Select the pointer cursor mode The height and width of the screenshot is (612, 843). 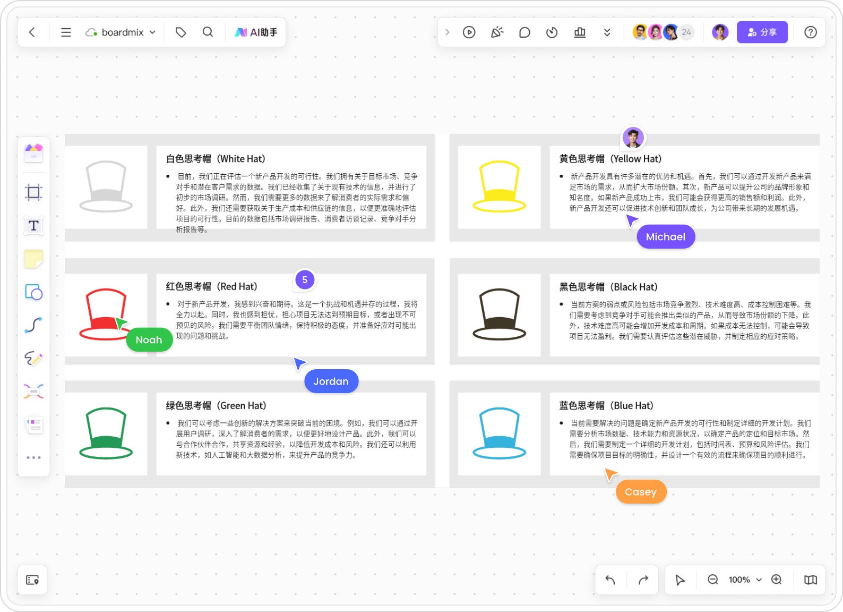680,580
